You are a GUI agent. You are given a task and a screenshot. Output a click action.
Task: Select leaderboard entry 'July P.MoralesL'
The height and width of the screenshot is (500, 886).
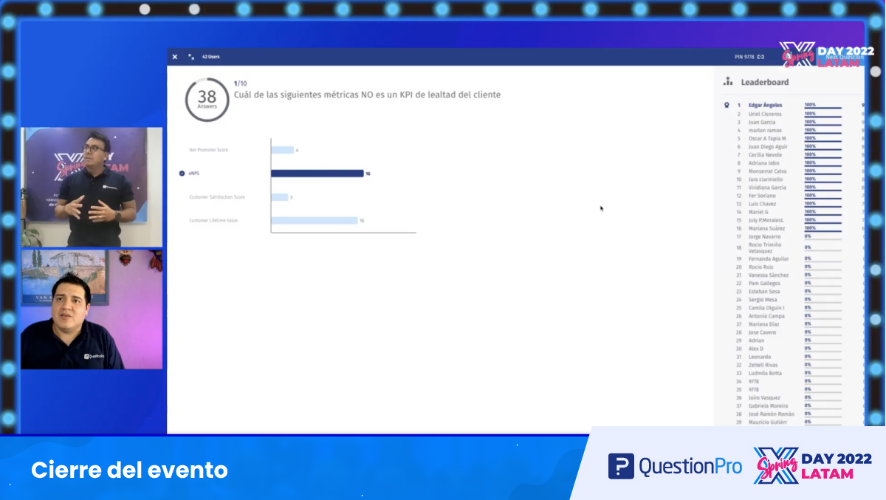point(766,220)
